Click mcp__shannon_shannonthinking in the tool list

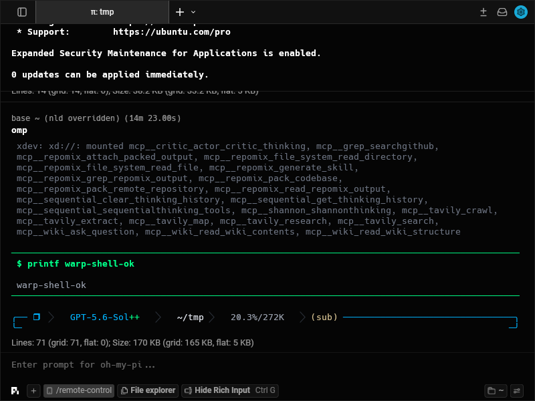point(316,210)
